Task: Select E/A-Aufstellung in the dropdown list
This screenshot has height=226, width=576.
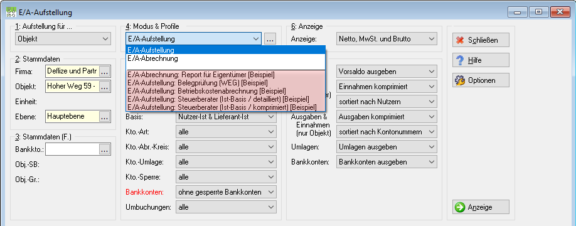Action: pyautogui.click(x=226, y=50)
